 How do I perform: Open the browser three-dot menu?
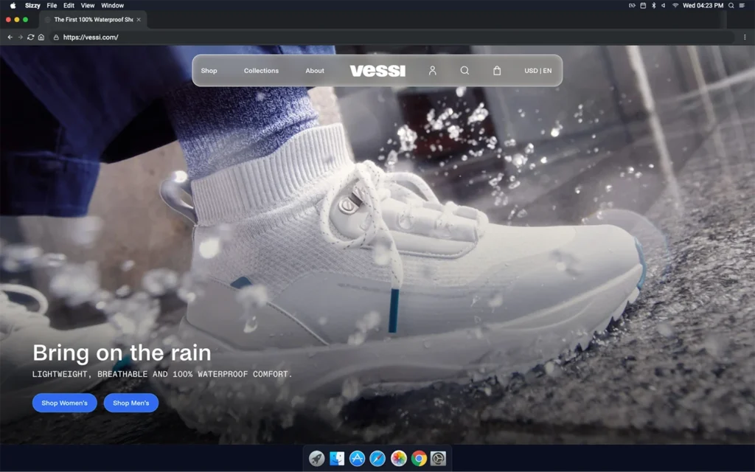click(745, 37)
